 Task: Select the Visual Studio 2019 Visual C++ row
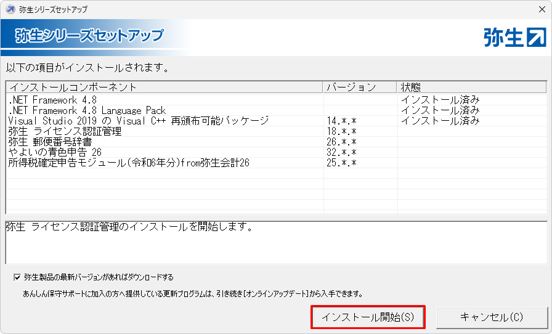pos(139,121)
